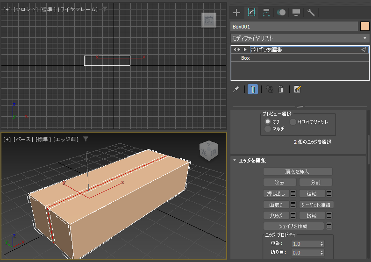
Task: Open the [フロント] viewport view menu
Action: (x=26, y=9)
